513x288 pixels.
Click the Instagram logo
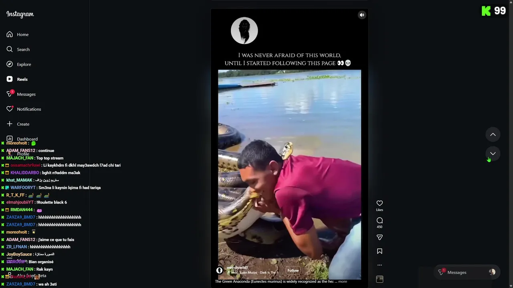pyautogui.click(x=20, y=14)
